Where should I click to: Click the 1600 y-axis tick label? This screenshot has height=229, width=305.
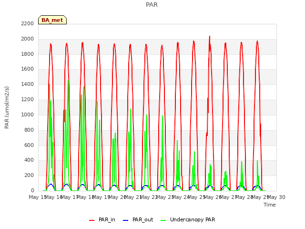pyautogui.click(x=28, y=69)
